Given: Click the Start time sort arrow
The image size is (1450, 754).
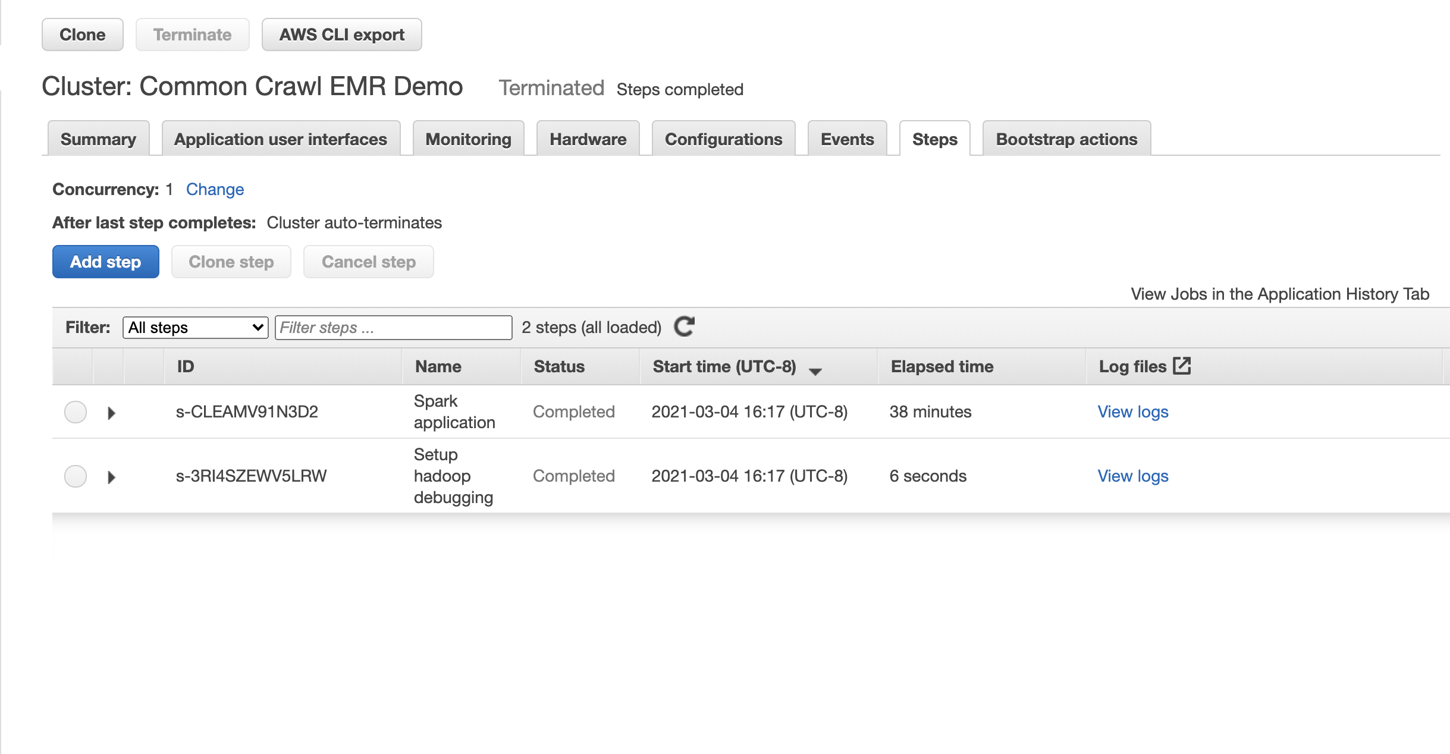Looking at the screenshot, I should [815, 371].
